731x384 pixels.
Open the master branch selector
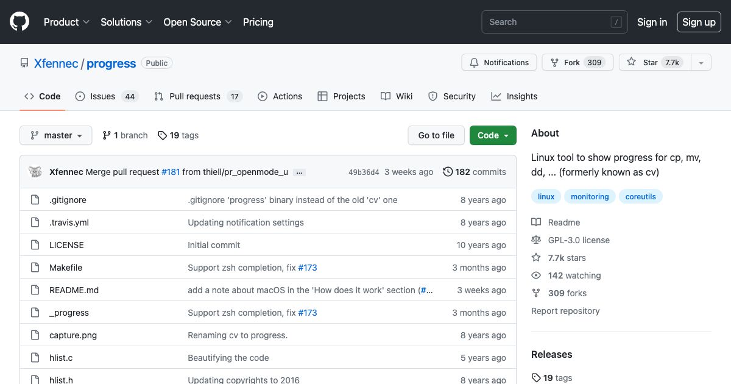coord(55,135)
